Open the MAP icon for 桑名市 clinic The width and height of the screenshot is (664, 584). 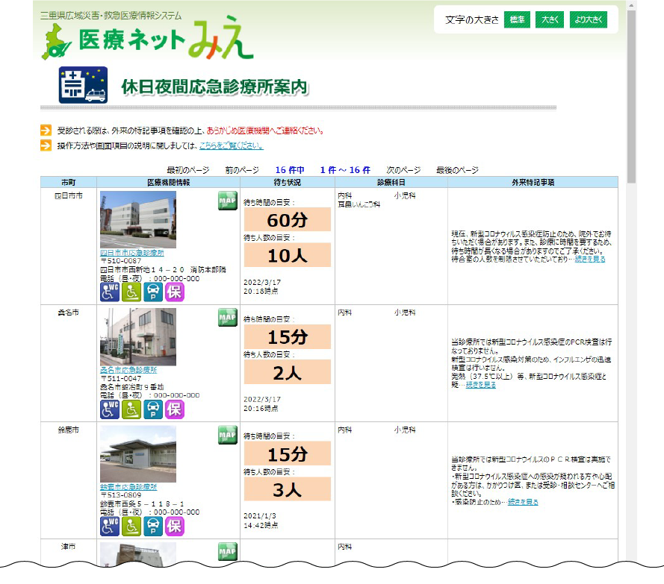tap(227, 318)
